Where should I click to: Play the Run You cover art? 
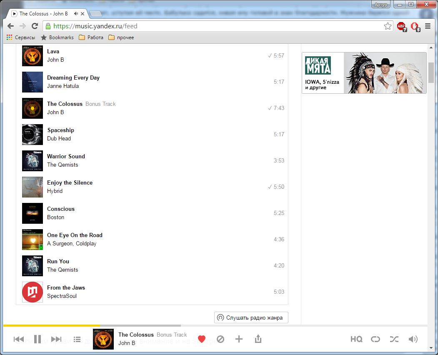33,266
